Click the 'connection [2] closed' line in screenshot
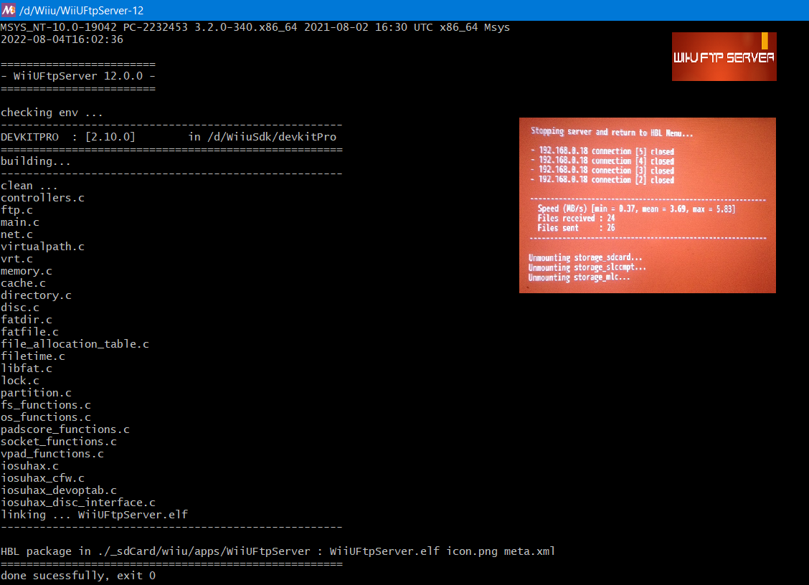809x585 pixels. [602, 180]
